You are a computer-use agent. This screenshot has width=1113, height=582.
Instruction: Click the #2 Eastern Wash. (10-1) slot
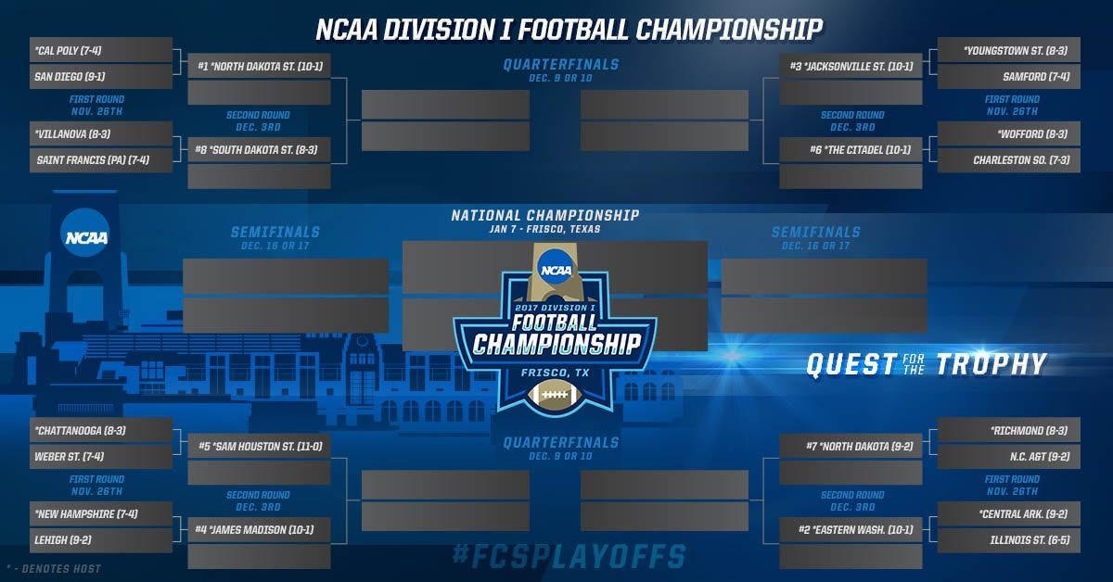click(x=851, y=530)
